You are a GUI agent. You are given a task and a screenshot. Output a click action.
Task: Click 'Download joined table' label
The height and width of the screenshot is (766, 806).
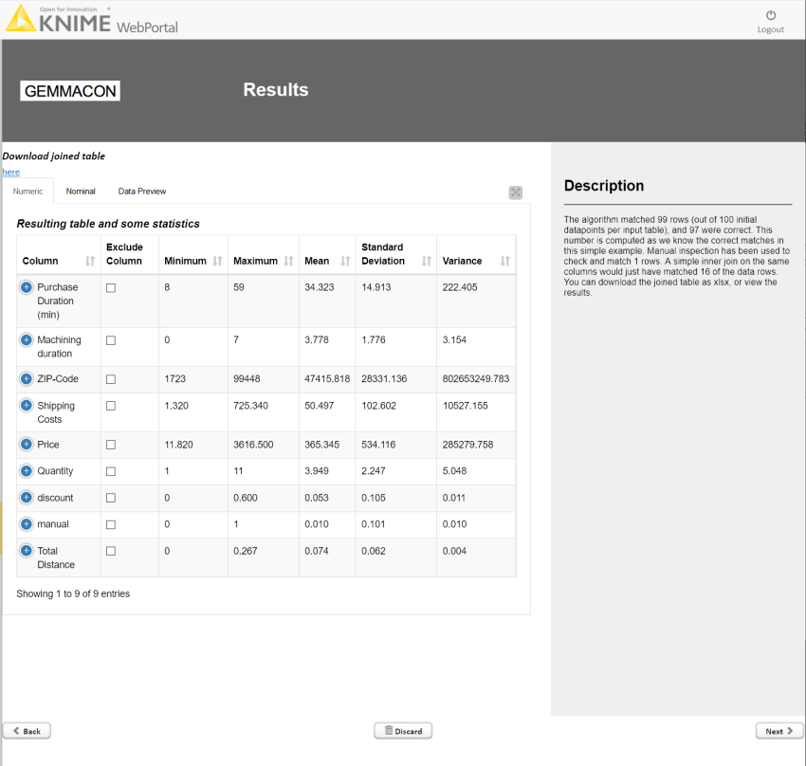(53, 156)
